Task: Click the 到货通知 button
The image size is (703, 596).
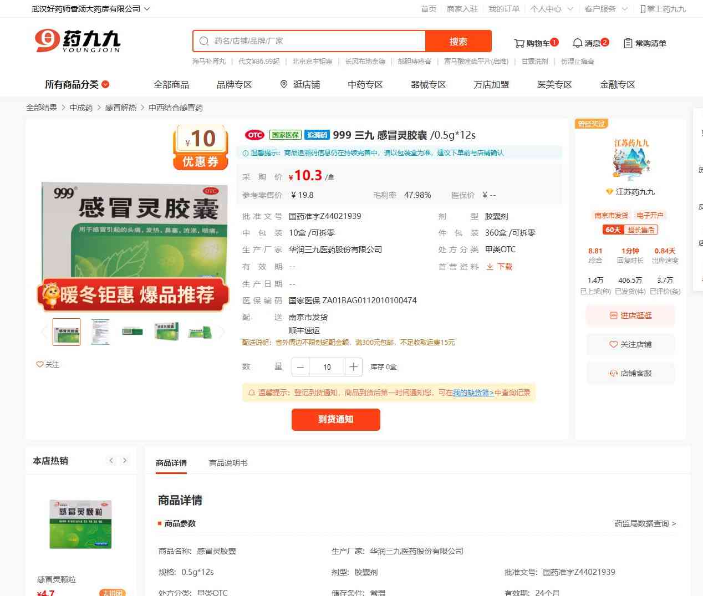Action: 335,419
